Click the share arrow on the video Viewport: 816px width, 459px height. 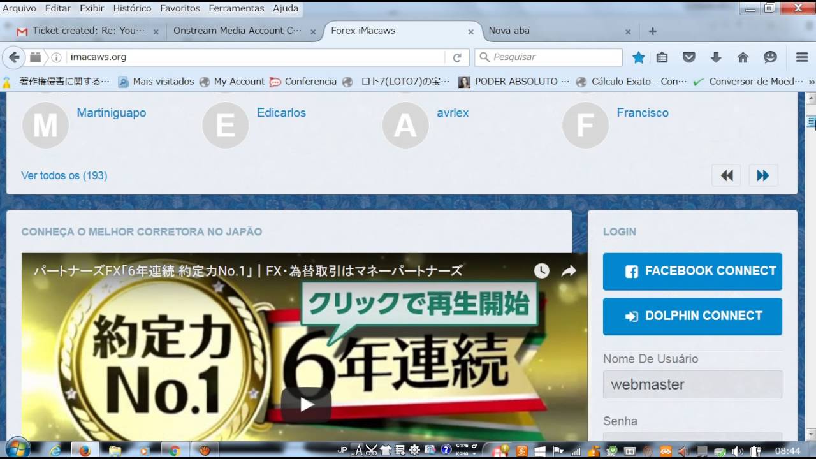tap(569, 271)
